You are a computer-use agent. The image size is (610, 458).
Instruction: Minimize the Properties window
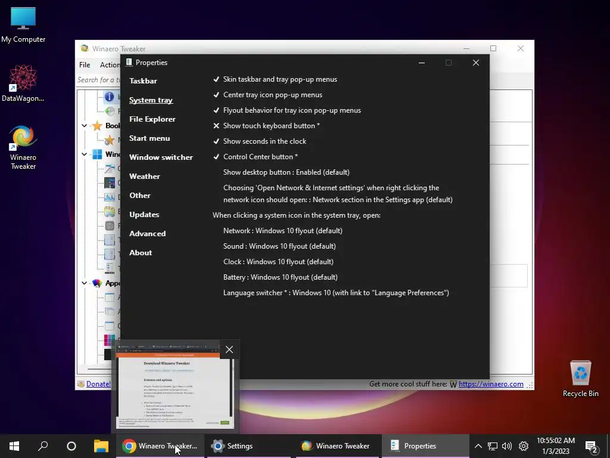tap(421, 63)
